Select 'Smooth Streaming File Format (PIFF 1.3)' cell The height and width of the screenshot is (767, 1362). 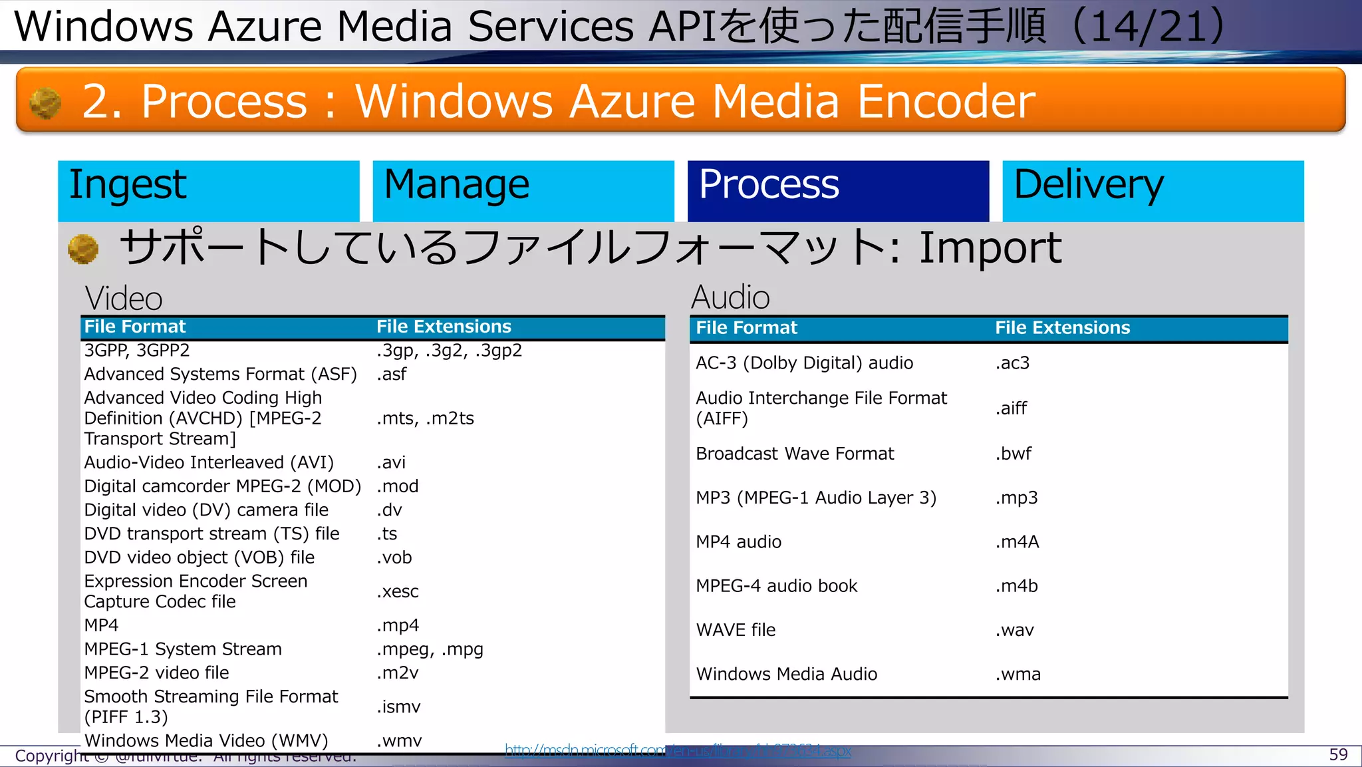211,706
